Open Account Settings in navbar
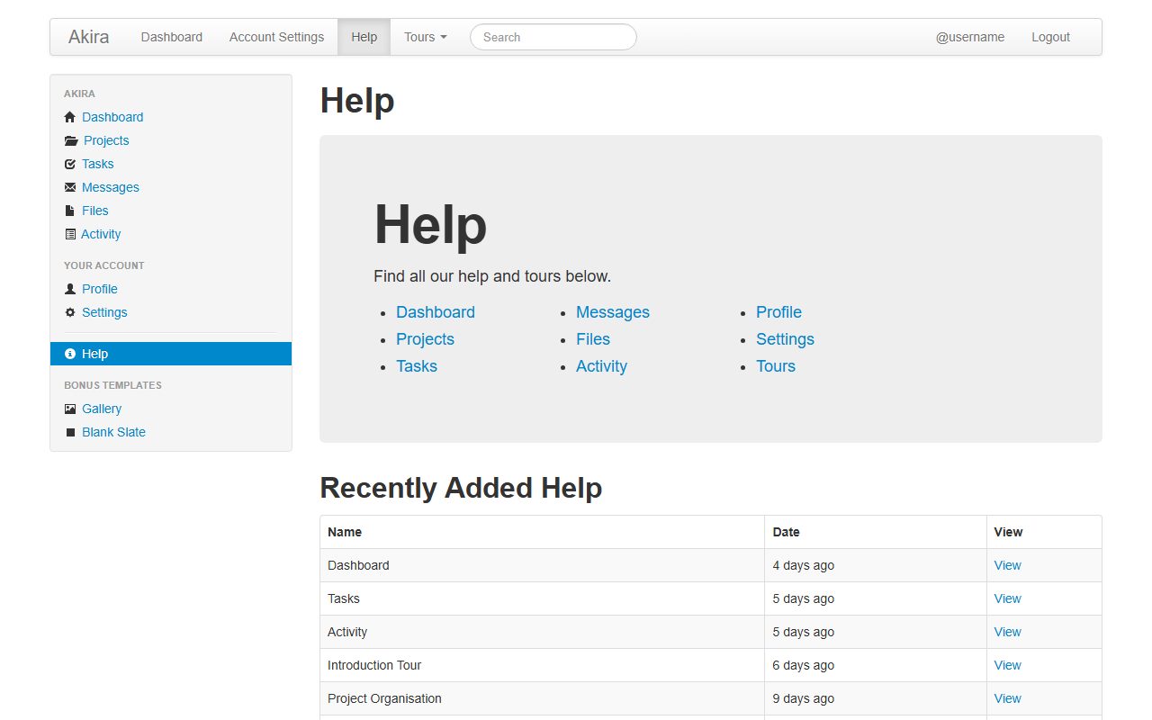This screenshot has height=720, width=1152. (x=276, y=37)
